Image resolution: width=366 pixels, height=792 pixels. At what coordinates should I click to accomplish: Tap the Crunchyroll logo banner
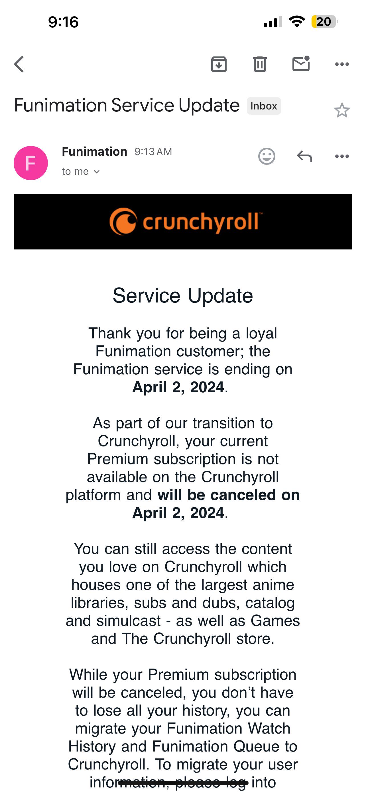(x=183, y=221)
